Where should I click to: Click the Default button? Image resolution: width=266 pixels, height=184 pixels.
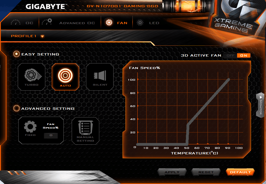pos(240,172)
